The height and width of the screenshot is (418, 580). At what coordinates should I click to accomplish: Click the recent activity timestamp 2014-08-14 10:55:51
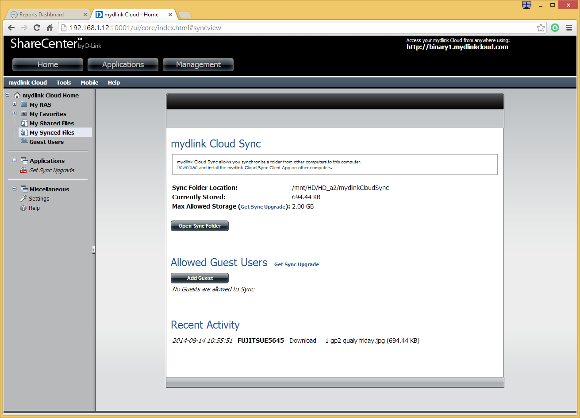[203, 341]
